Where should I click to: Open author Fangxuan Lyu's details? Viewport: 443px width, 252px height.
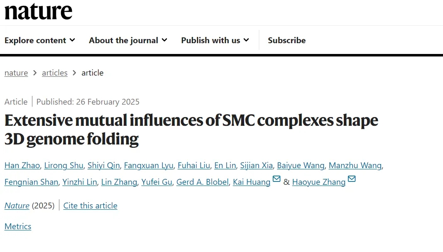coord(149,165)
